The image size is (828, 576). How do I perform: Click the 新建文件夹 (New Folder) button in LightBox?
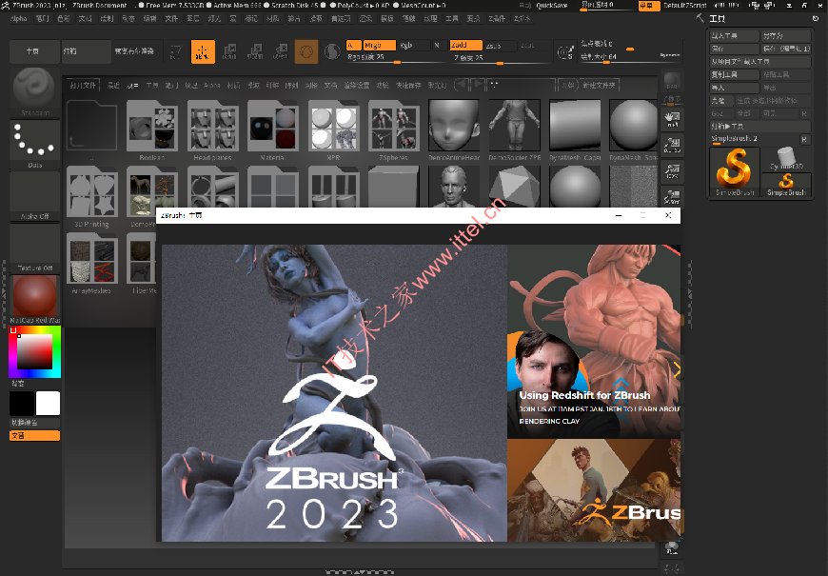coord(599,85)
